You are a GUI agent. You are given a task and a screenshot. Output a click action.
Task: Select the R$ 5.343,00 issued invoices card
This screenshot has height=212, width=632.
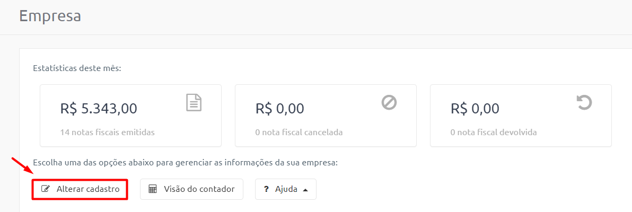(x=130, y=116)
